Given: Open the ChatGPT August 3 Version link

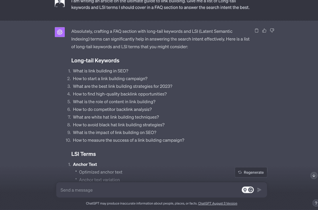Looking at the screenshot, I should 217,203.
